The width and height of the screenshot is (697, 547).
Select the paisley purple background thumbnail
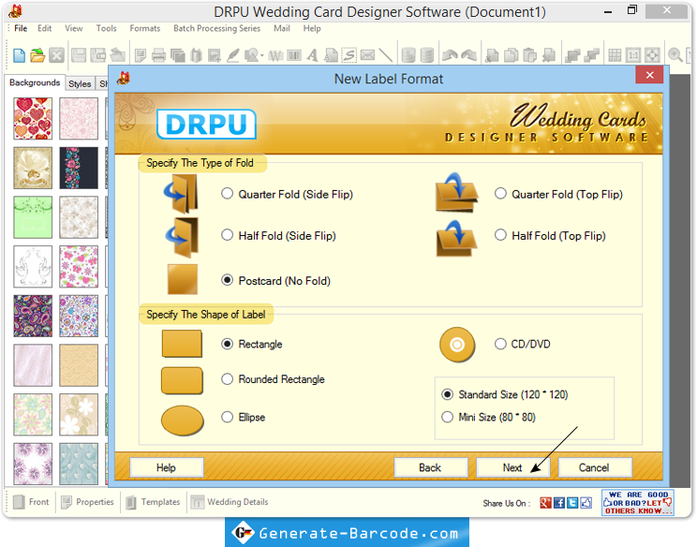tap(33, 316)
